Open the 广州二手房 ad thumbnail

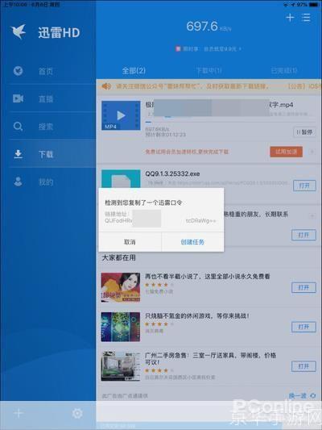[121, 366]
